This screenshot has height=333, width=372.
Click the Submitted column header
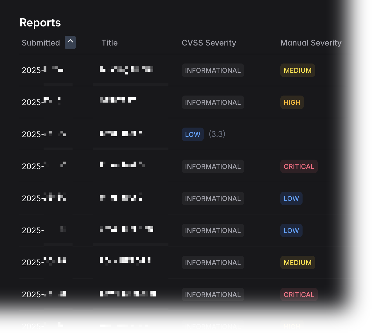[41, 43]
